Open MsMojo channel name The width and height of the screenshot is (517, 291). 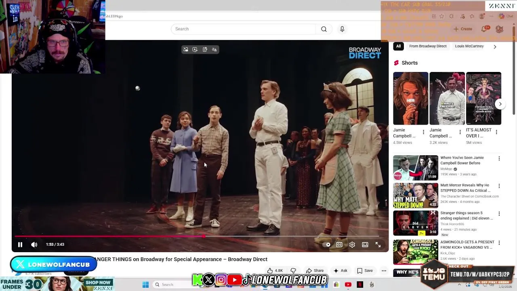[x=446, y=169]
